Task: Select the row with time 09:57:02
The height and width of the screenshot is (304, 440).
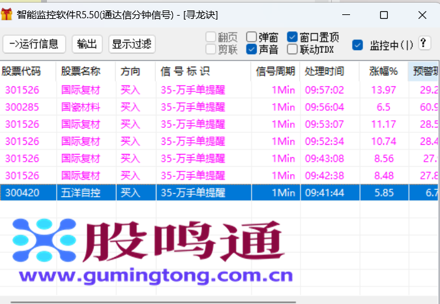Action: tap(219, 90)
